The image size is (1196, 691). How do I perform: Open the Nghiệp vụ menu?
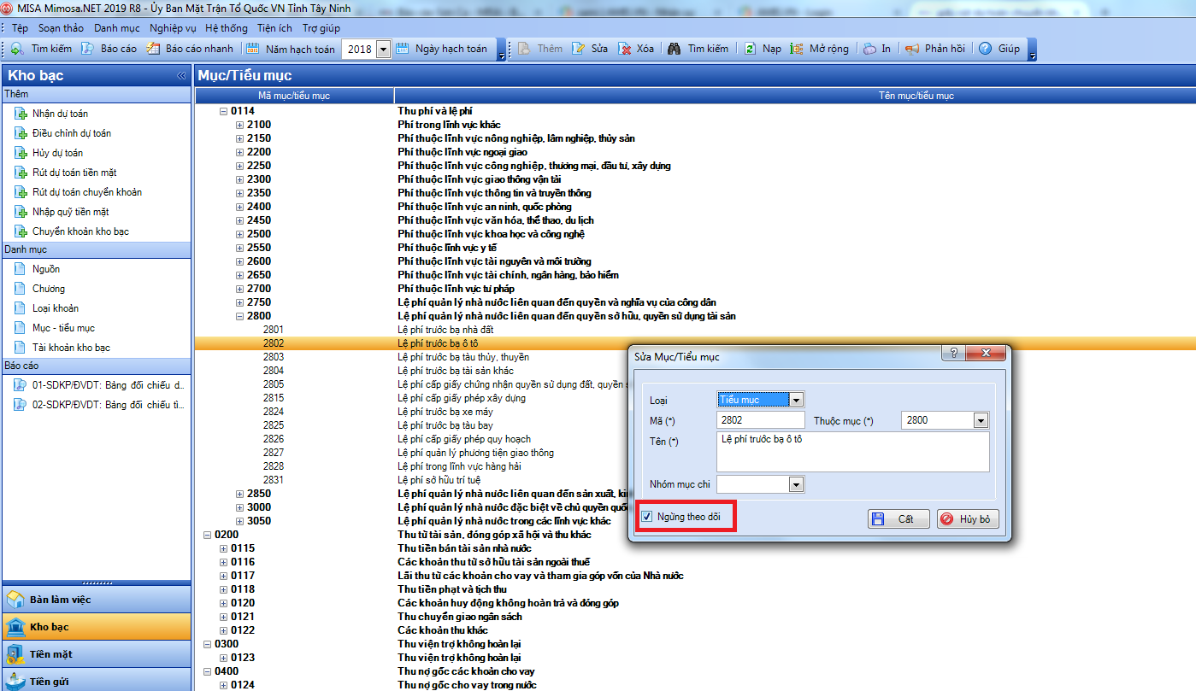pos(173,28)
